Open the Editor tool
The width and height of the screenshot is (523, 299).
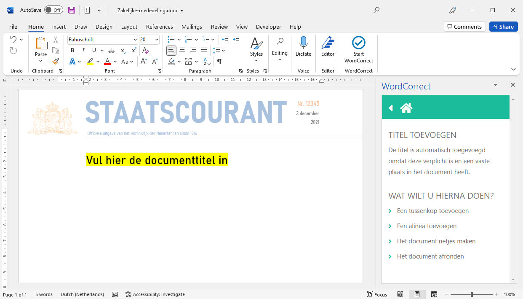tap(328, 46)
